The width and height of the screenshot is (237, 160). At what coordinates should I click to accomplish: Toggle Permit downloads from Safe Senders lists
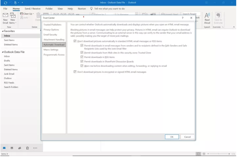tap(82, 46)
